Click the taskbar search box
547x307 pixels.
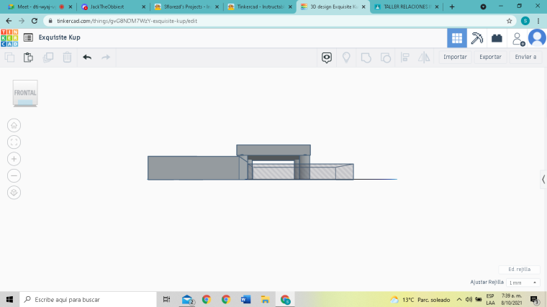coord(88,299)
